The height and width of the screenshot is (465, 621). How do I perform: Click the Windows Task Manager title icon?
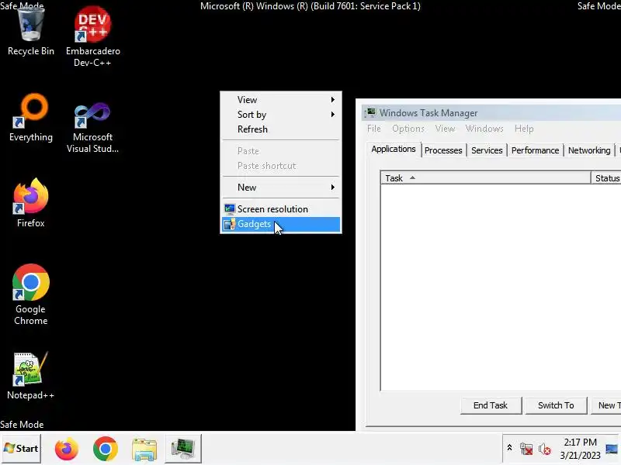click(371, 113)
